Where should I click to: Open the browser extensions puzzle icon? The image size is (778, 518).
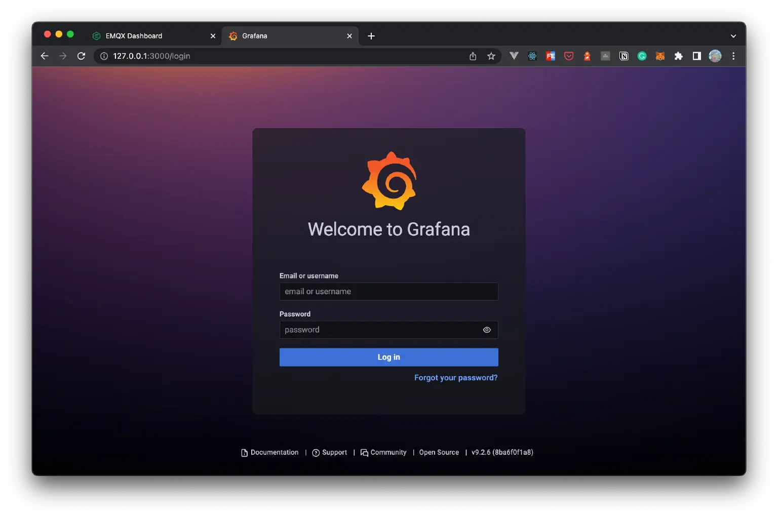pyautogui.click(x=678, y=56)
